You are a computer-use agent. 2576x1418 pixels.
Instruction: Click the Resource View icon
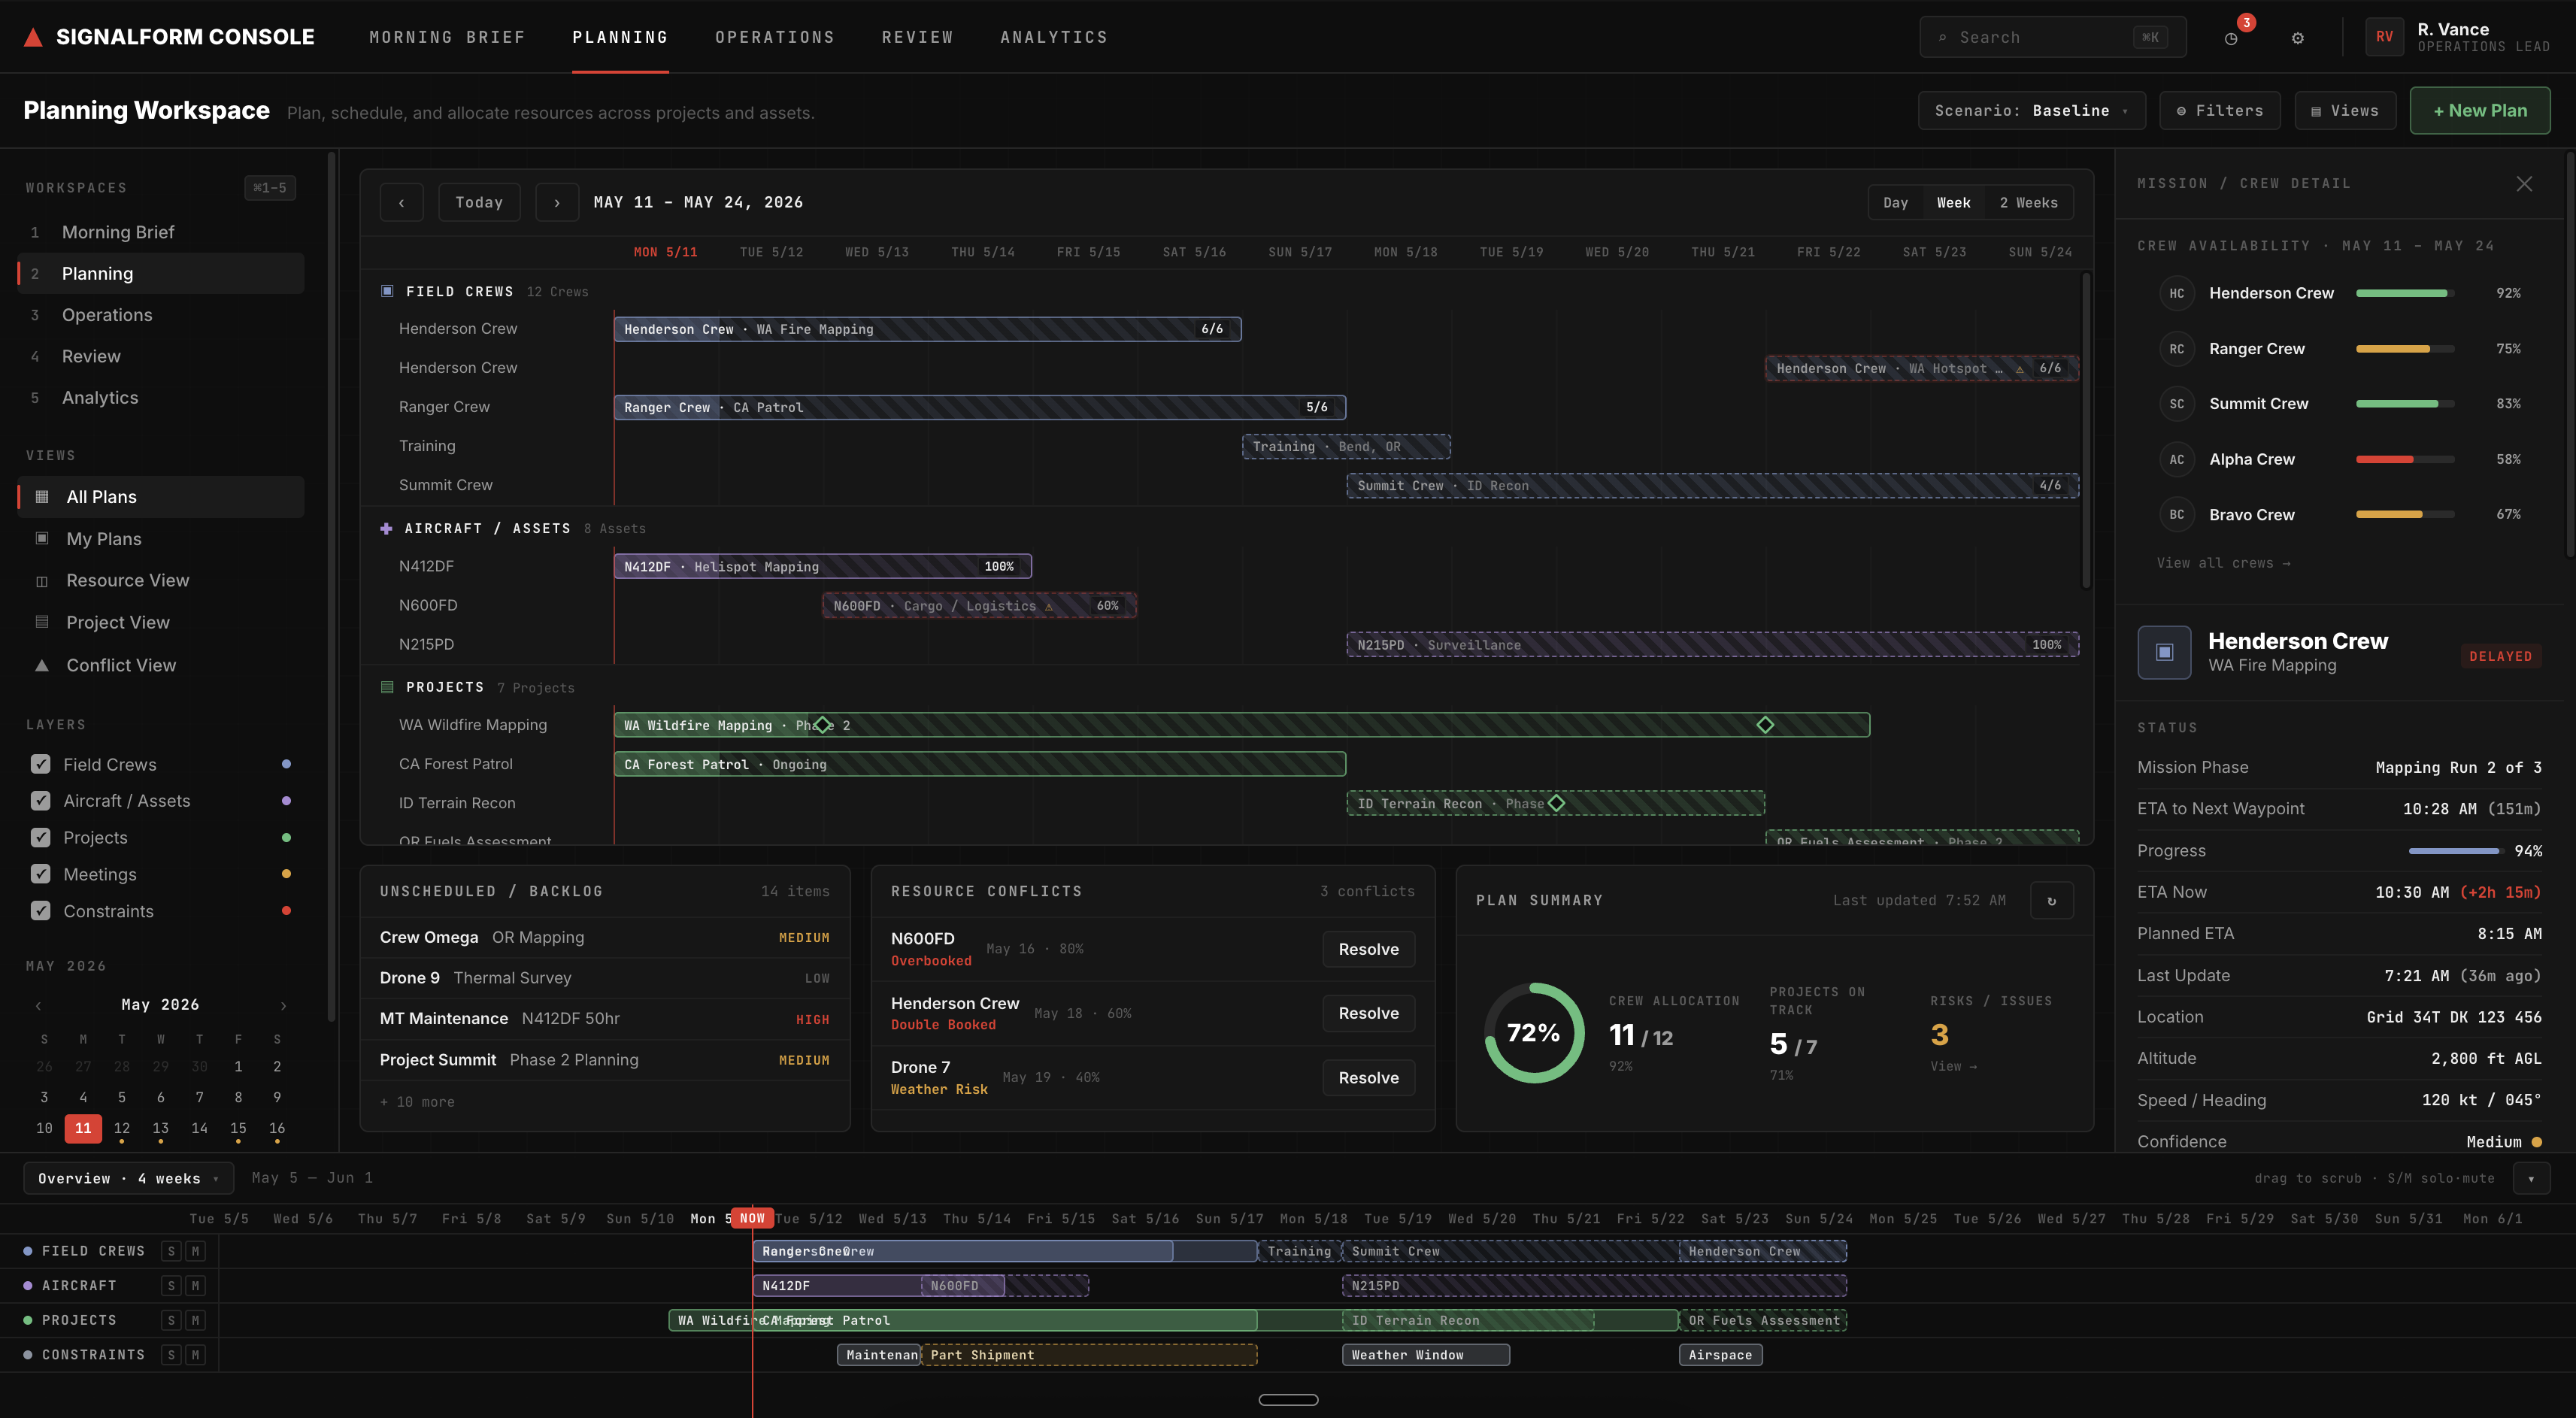tap(42, 581)
